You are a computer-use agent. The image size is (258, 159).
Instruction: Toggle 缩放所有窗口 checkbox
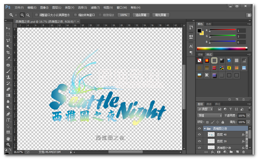pos(75,15)
